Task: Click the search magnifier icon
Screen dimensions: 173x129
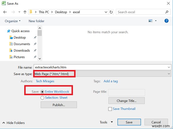Action: point(167,12)
